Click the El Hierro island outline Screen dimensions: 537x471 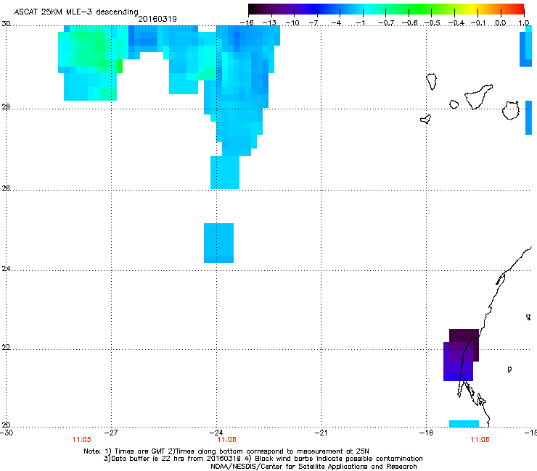coord(426,119)
